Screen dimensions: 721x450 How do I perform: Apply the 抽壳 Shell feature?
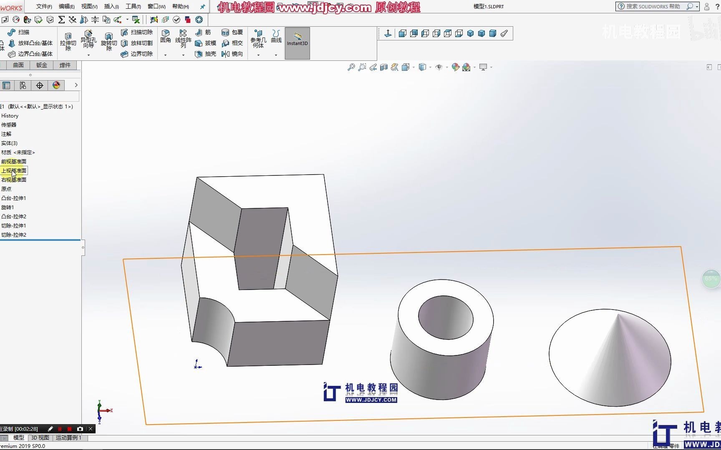tap(205, 54)
